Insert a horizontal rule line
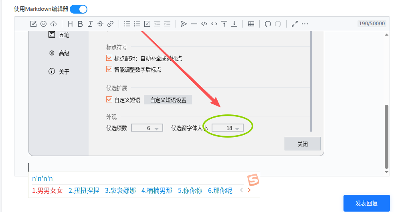 [194, 24]
